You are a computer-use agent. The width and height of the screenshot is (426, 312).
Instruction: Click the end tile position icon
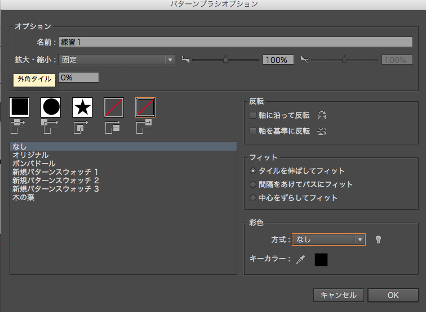(144, 126)
